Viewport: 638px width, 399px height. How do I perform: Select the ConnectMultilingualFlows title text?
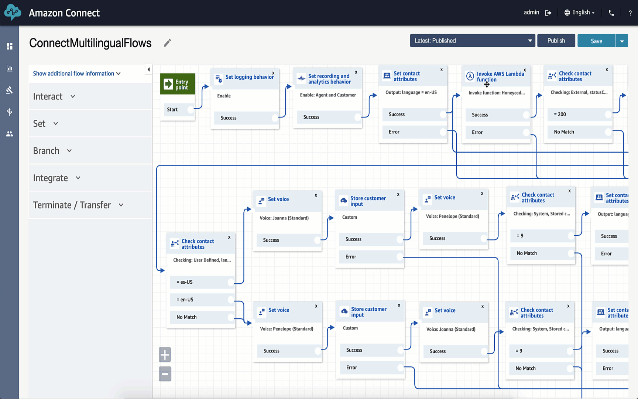[90, 43]
